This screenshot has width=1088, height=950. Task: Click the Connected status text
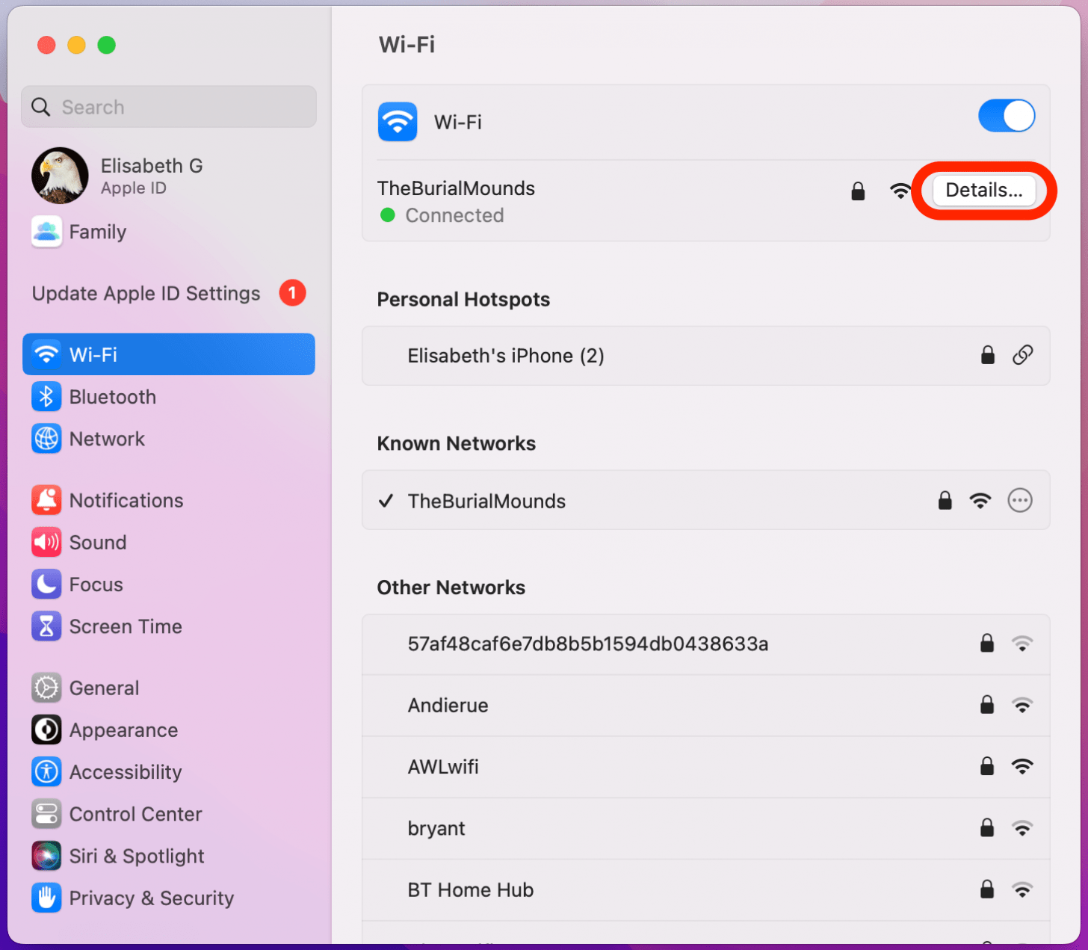454,215
